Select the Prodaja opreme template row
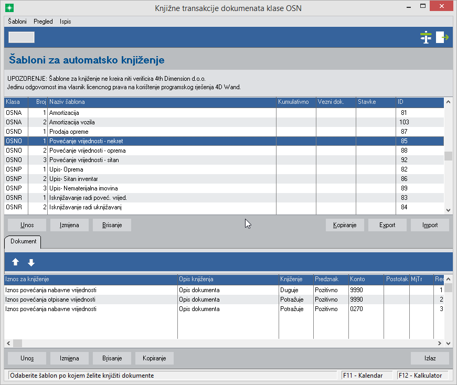Viewport: 457px width, 385px height. (224, 132)
